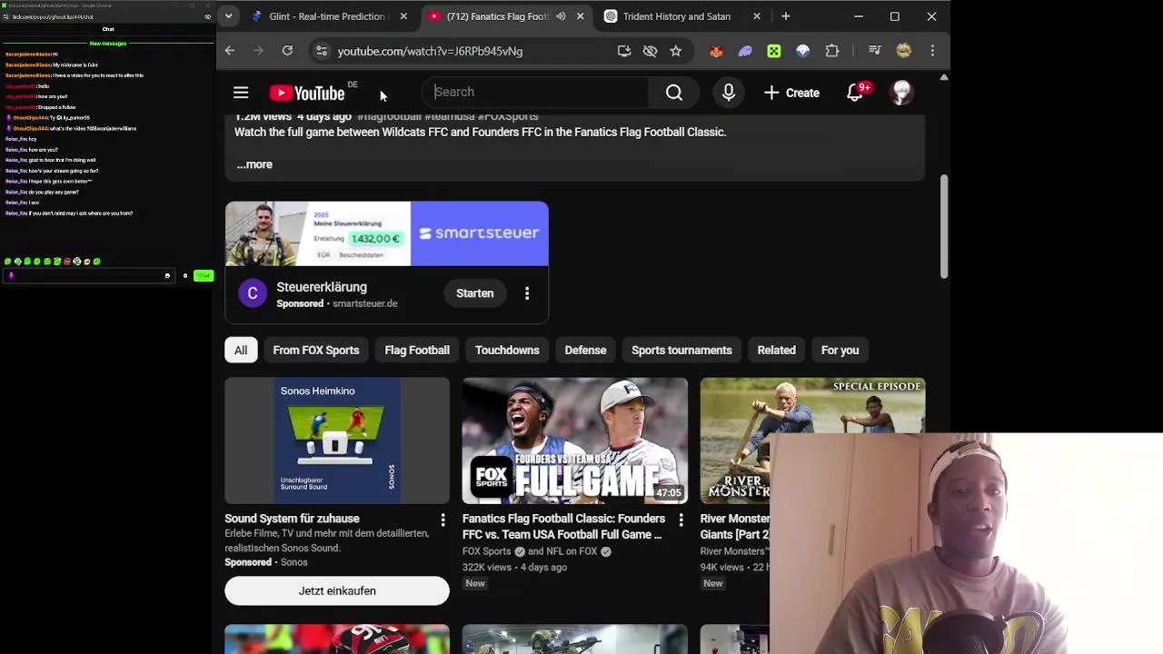This screenshot has height=654, width=1163.
Task: Install app icon in address bar
Action: tap(624, 51)
